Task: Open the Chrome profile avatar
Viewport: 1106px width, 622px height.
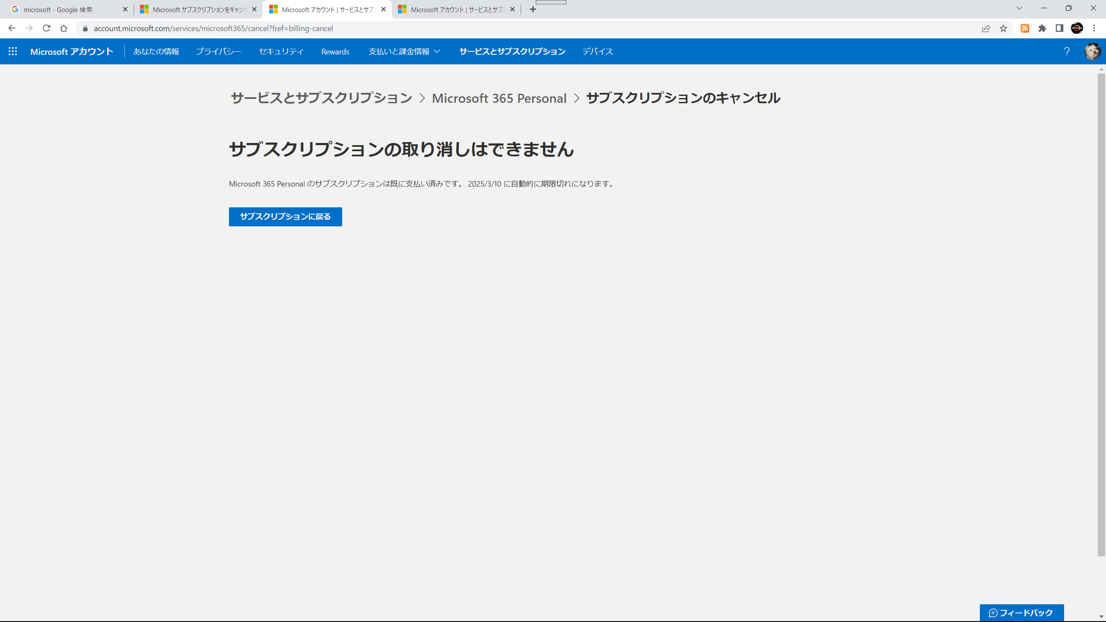Action: tap(1077, 29)
